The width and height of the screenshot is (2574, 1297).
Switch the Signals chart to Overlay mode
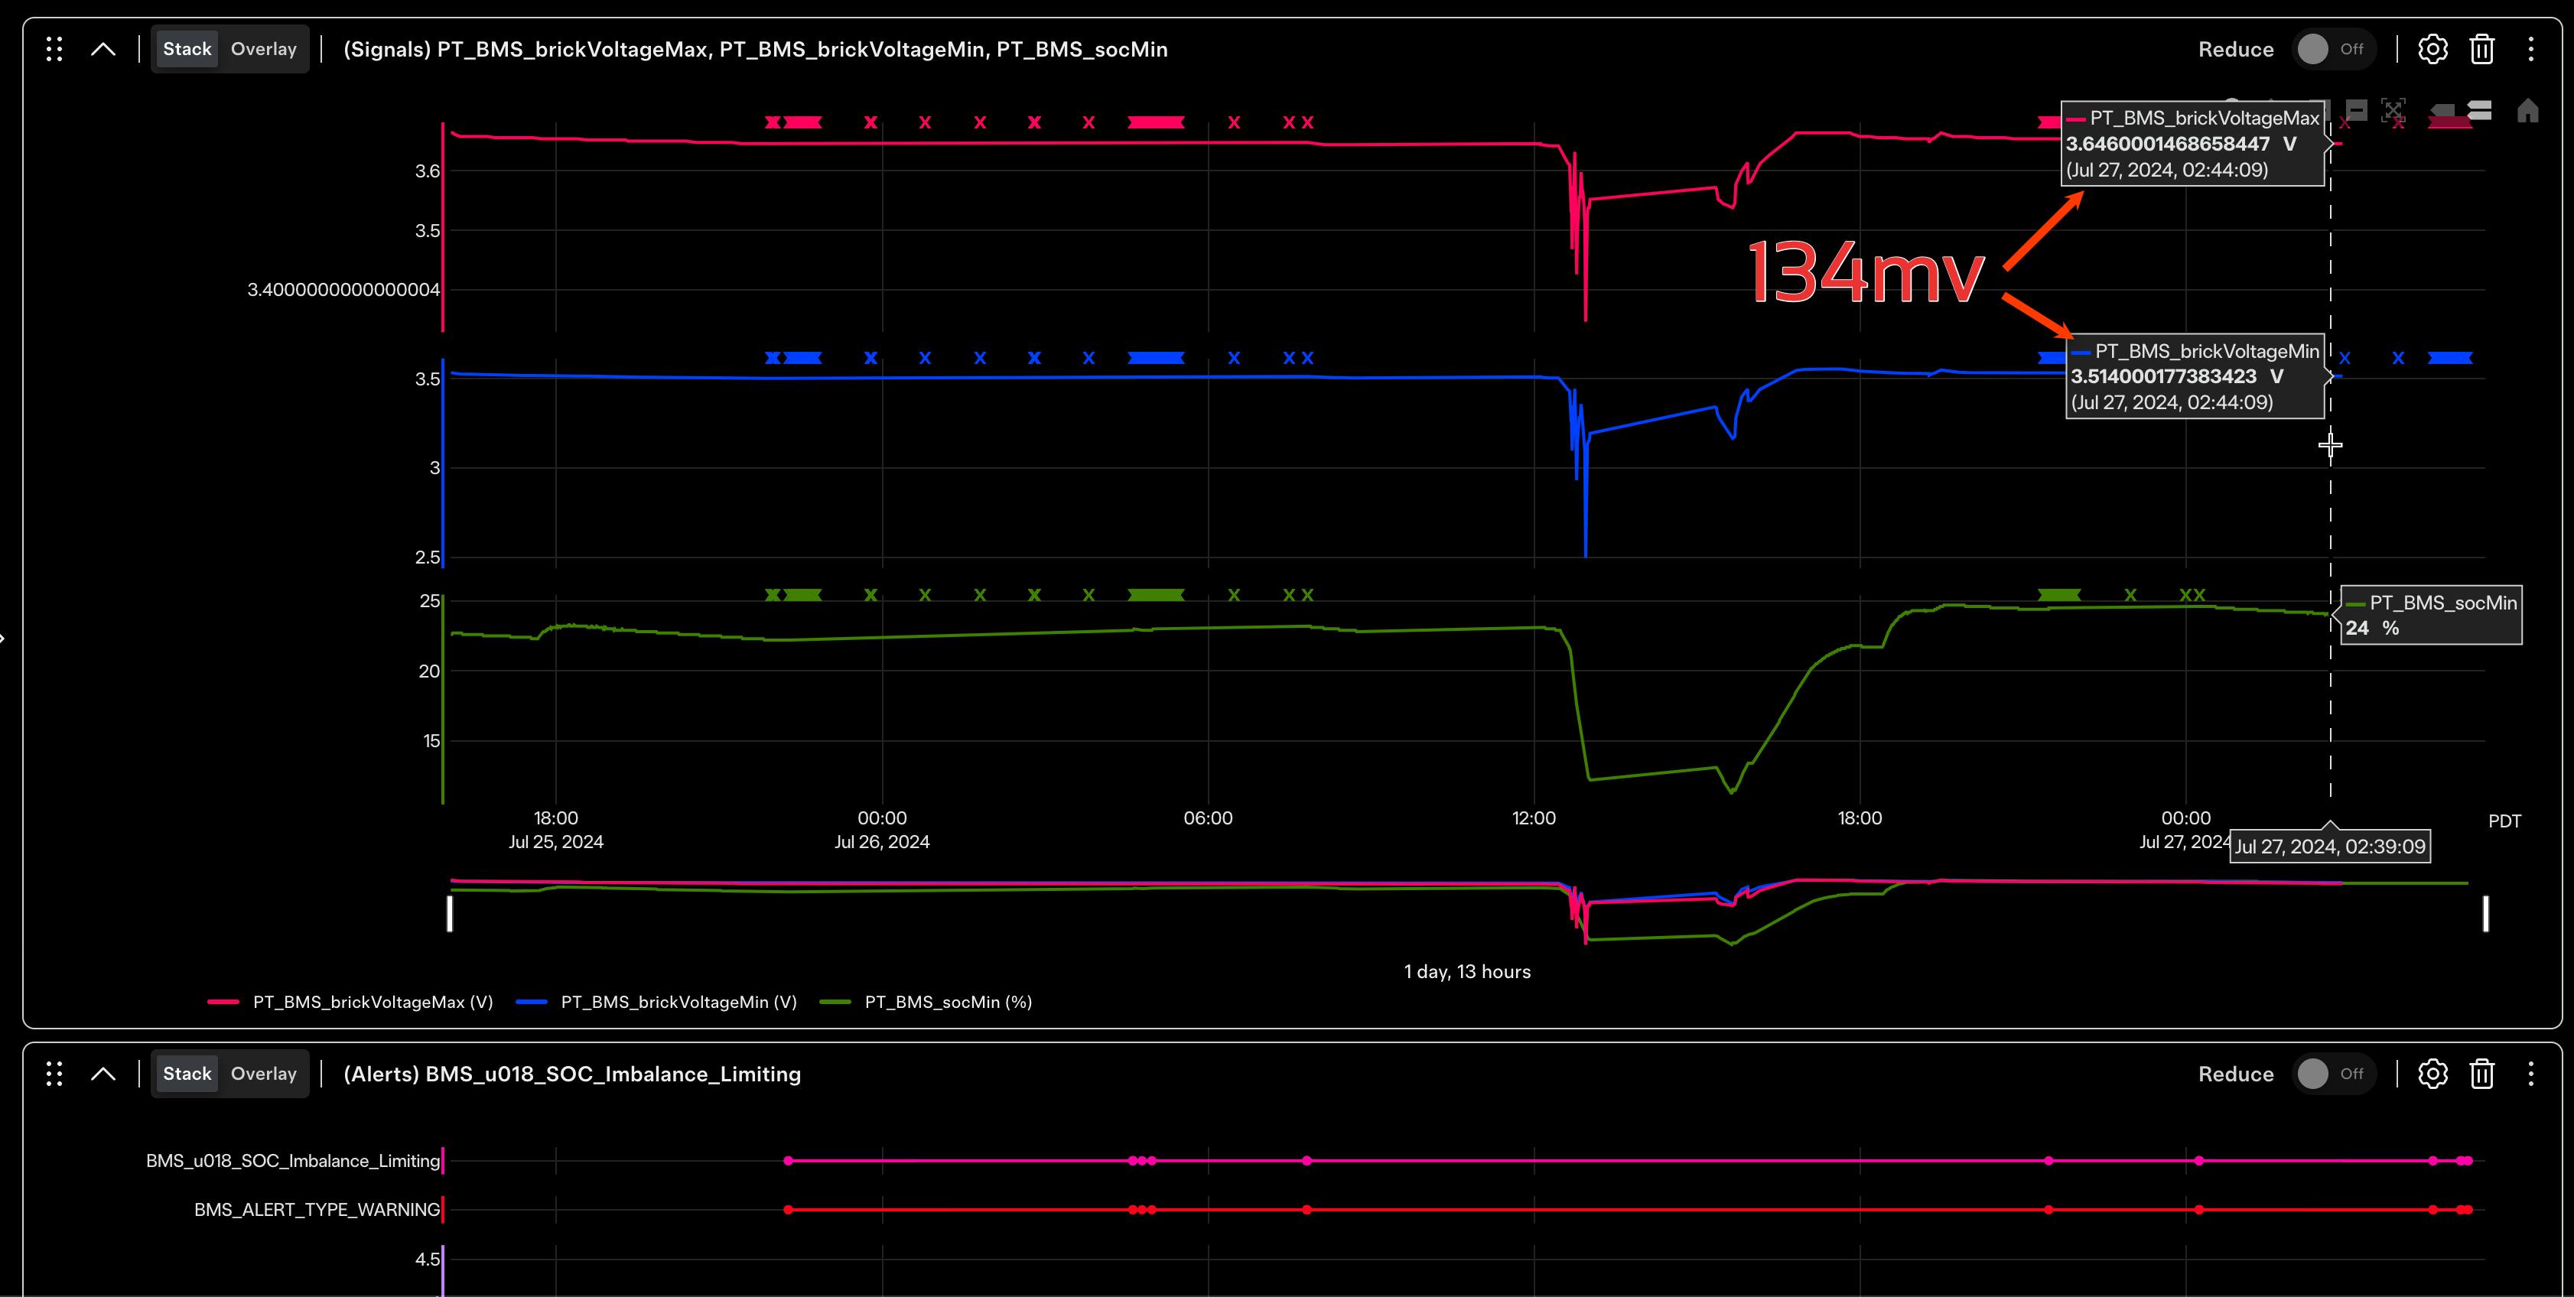click(263, 48)
